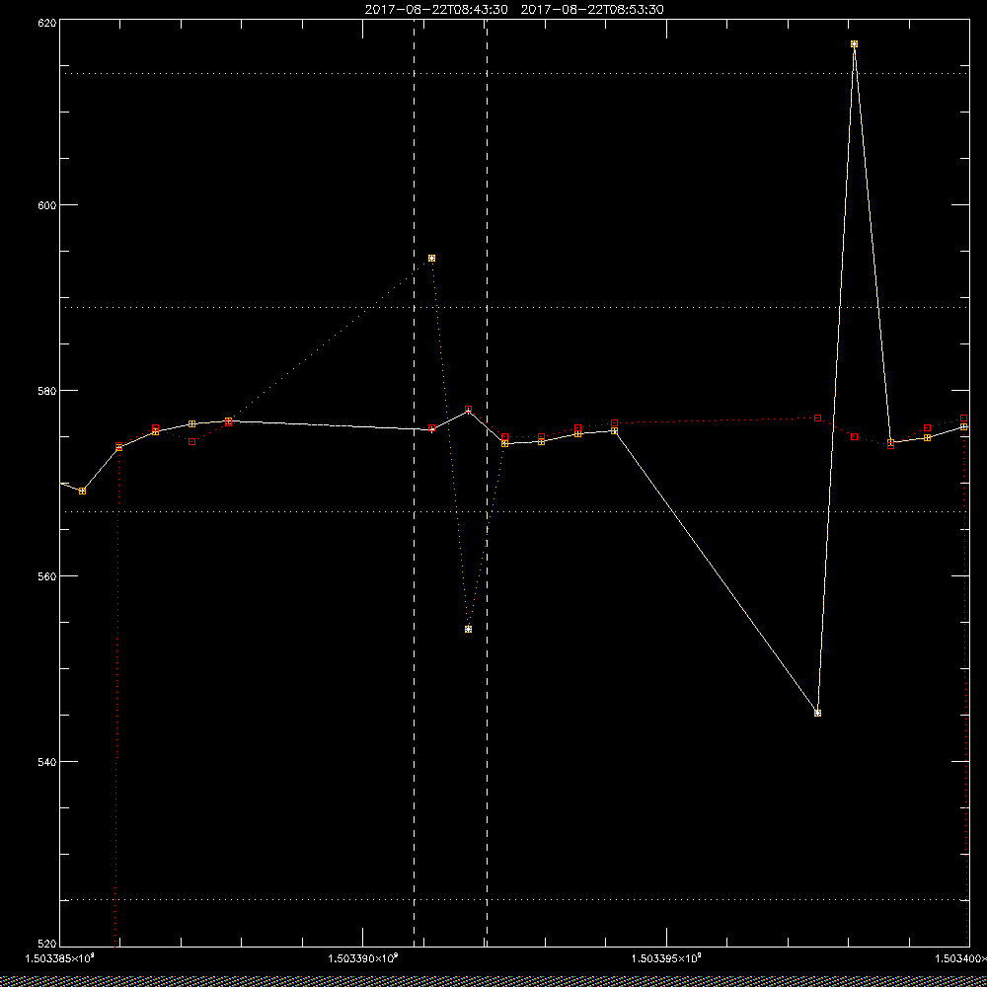987x987 pixels.
Task: Click the end timestamp 2017-08-22T08:53:30 in title
Action: 592,10
